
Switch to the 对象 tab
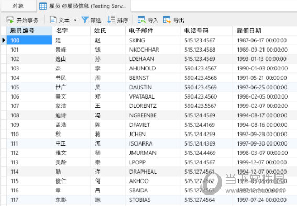pyautogui.click(x=18, y=6)
